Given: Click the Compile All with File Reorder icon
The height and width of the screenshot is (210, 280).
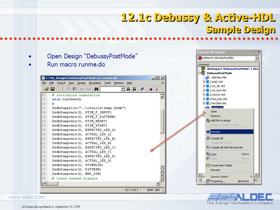Looking at the screenshot, I should pyautogui.click(x=208, y=147).
